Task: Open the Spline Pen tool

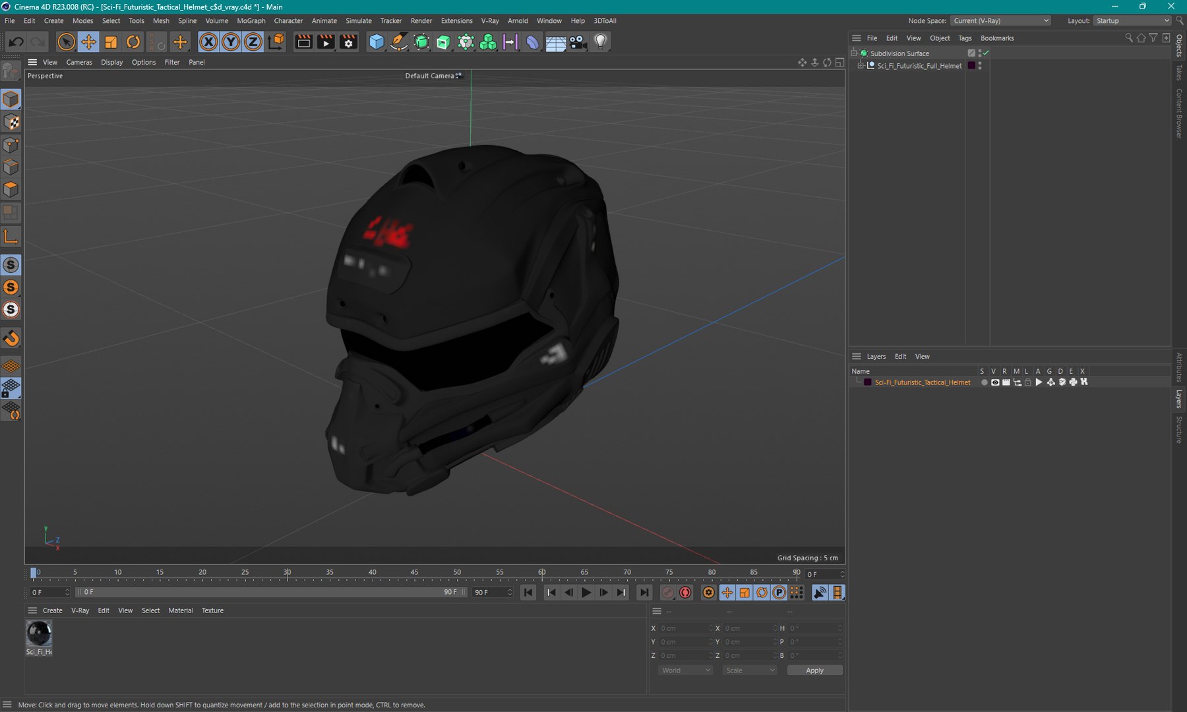Action: (x=399, y=42)
